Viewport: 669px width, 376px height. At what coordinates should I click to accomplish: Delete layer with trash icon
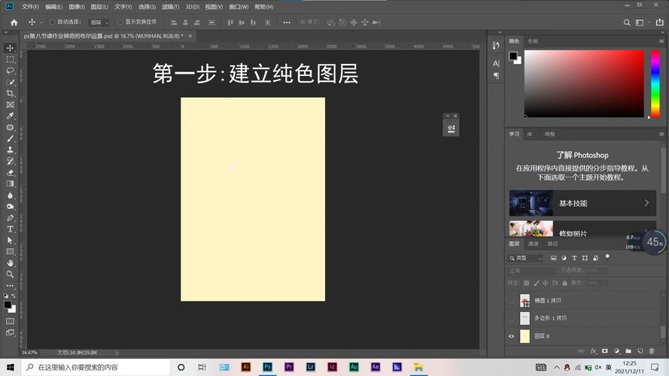pos(652,351)
